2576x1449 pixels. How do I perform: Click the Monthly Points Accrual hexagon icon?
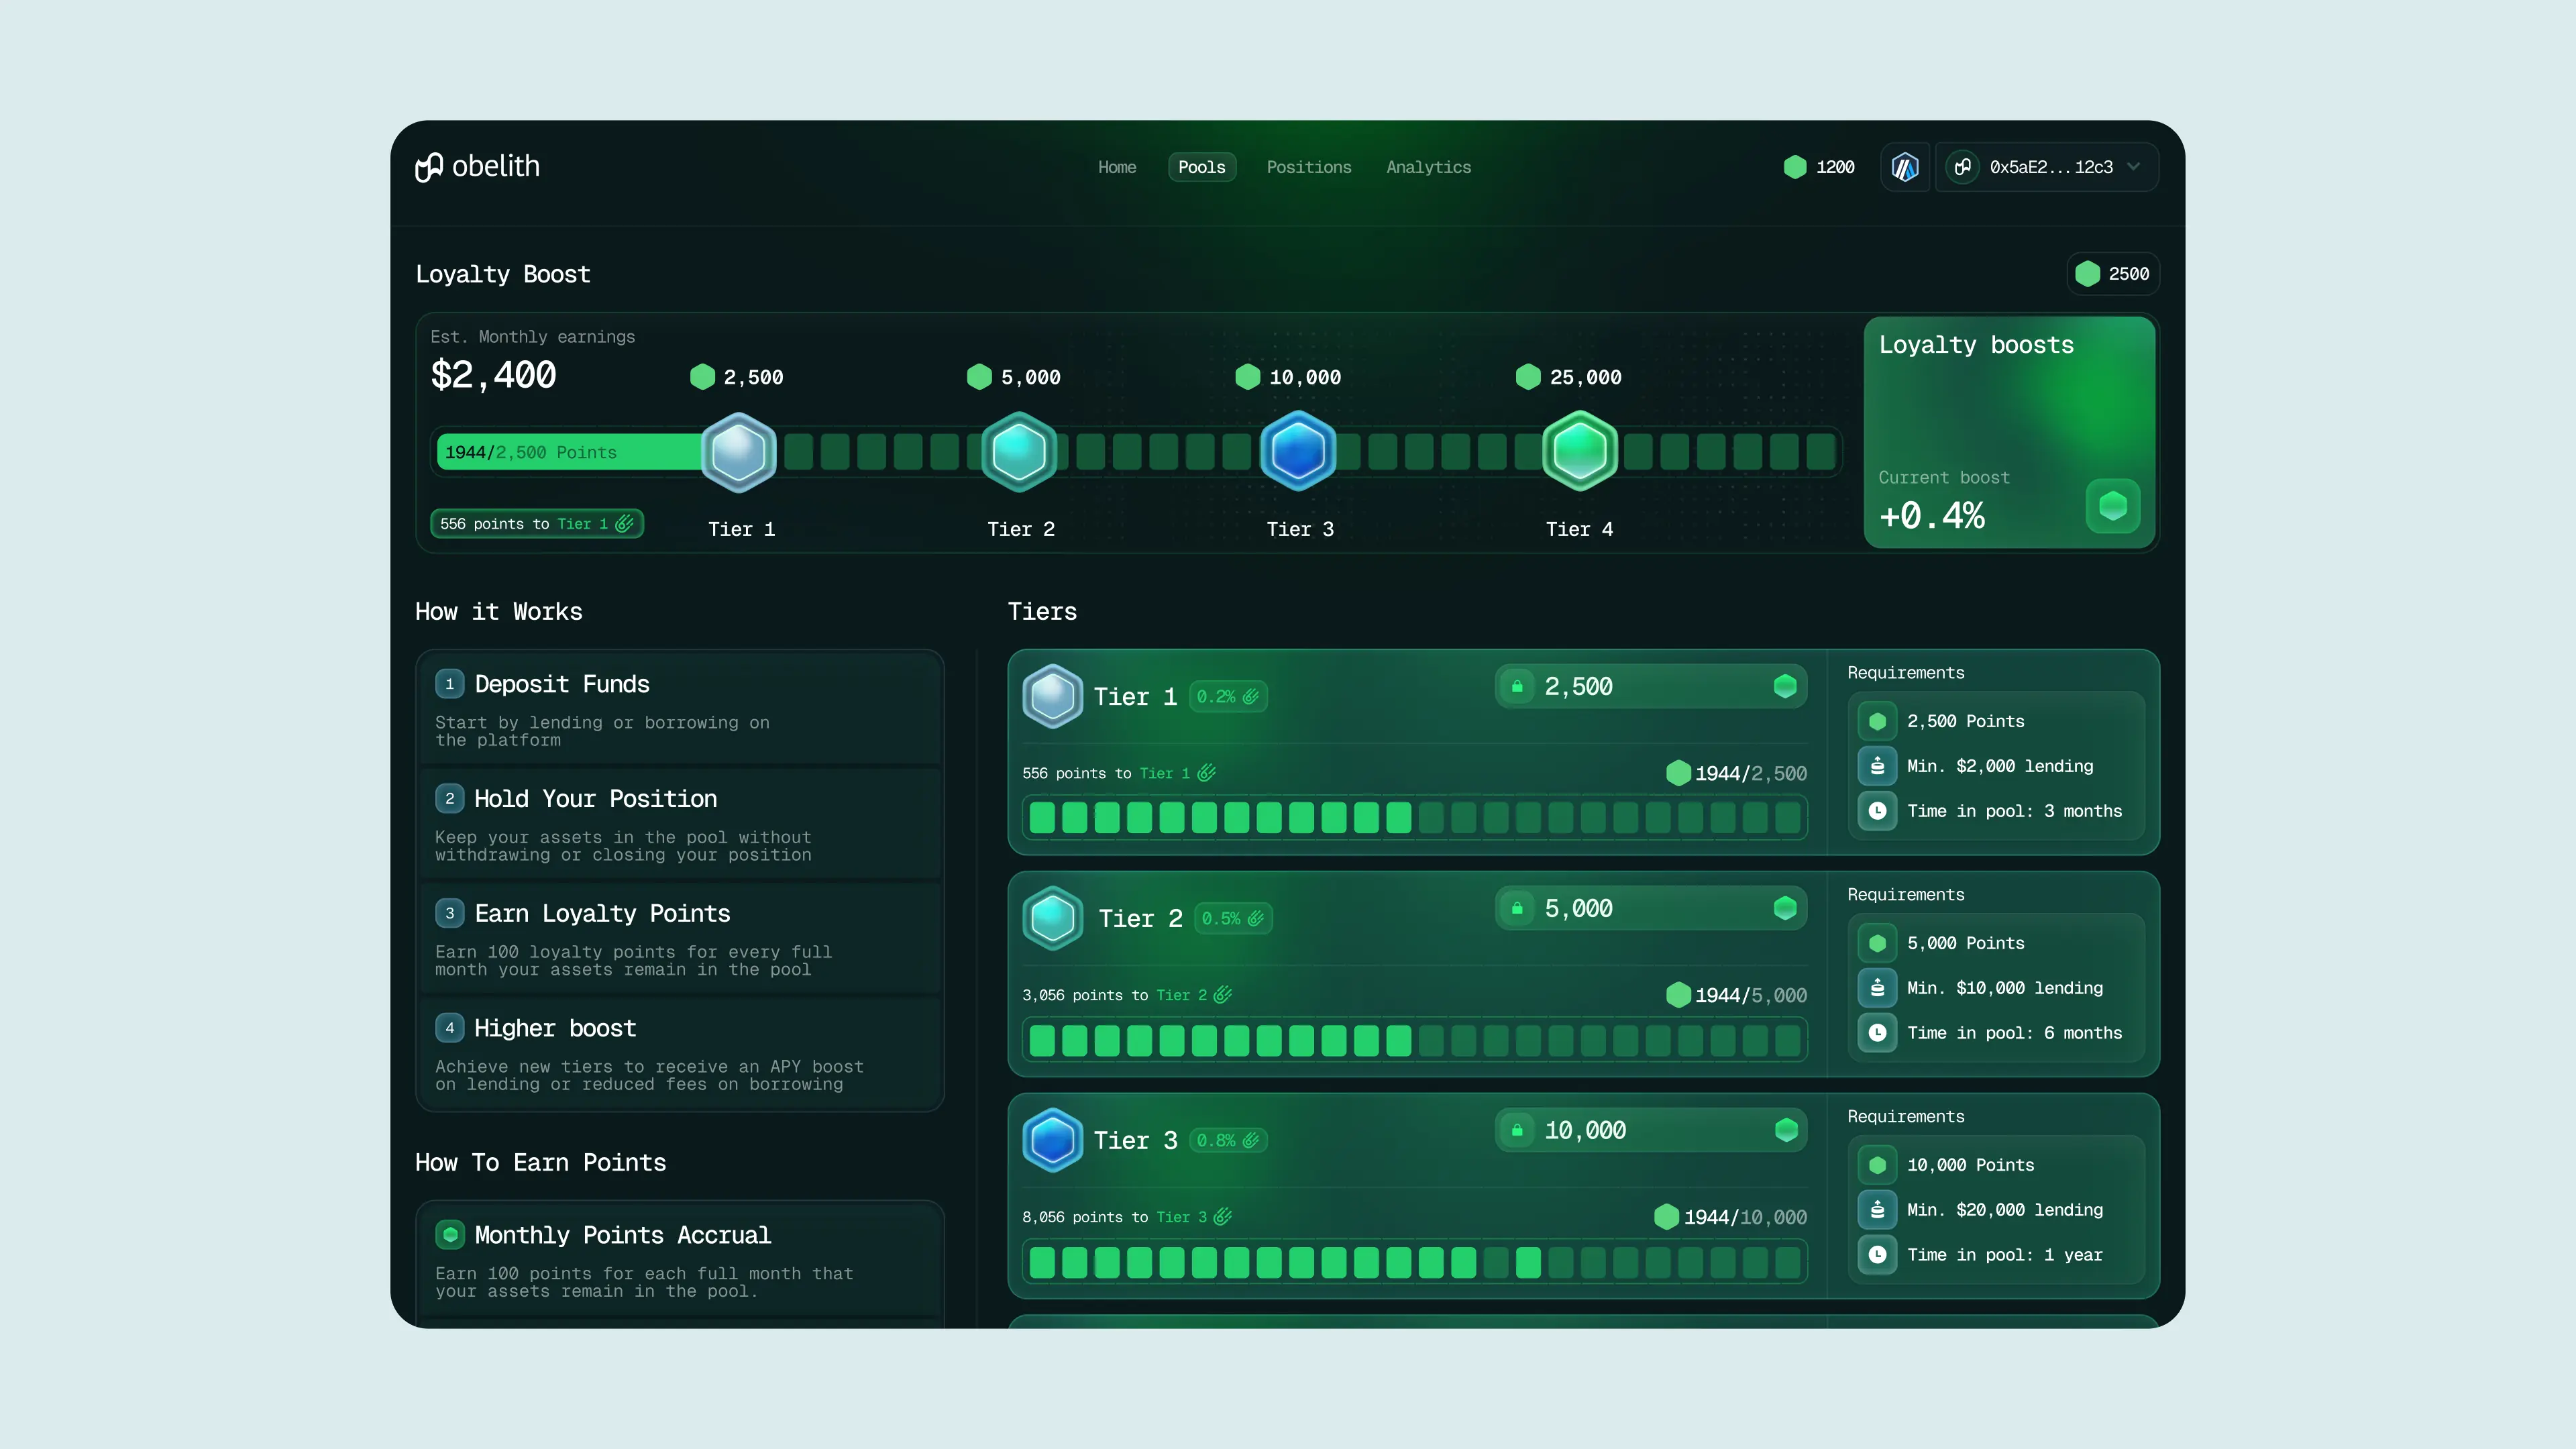pos(450,1235)
